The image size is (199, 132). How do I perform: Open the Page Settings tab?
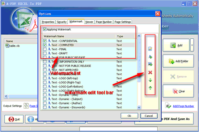click(x=123, y=22)
